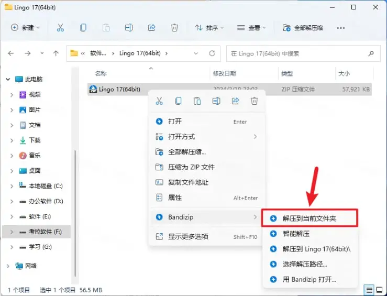This screenshot has width=387, height=296.
Task: Go forward with the forward arrow
Action: pos(28,53)
